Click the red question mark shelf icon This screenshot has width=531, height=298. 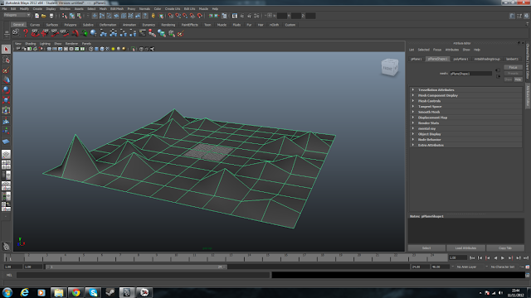26,33
